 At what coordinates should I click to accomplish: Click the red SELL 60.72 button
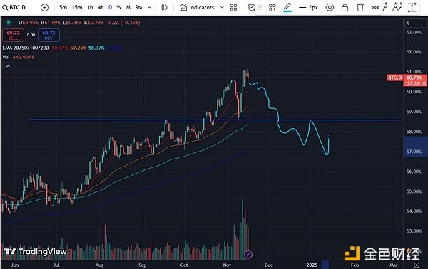pos(13,36)
